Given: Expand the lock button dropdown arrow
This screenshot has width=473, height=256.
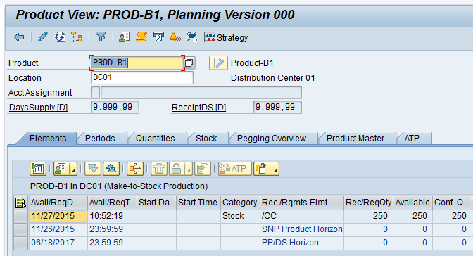Looking at the screenshot, I should [x=189, y=169].
